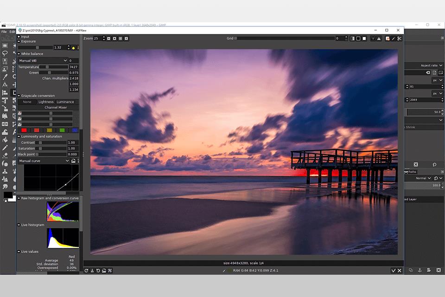Open the File menu
Viewport: 445px width, 297px height.
(x=4, y=32)
